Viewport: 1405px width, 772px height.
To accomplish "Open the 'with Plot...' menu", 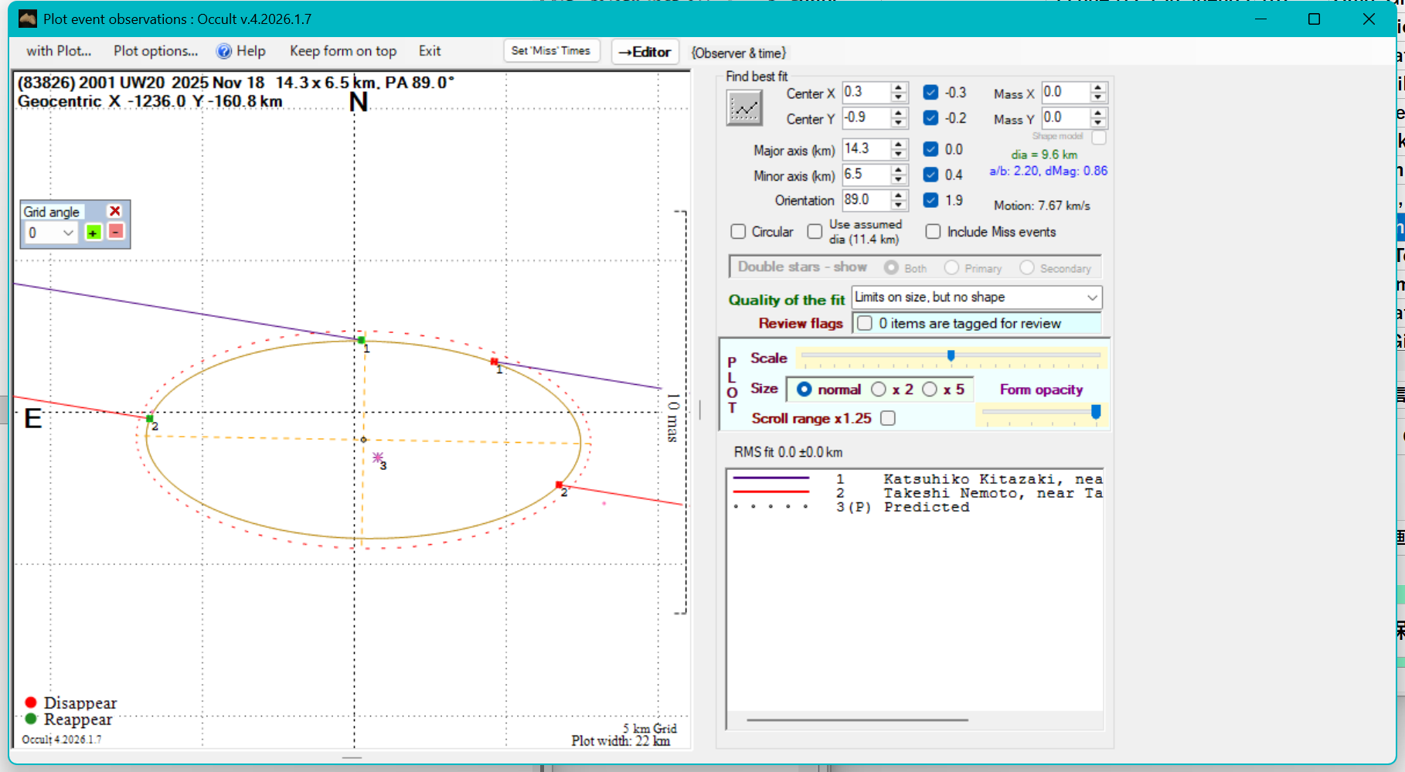I will (59, 51).
